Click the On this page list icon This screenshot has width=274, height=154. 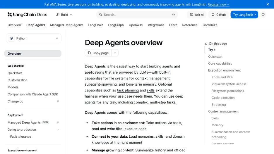click(206, 44)
